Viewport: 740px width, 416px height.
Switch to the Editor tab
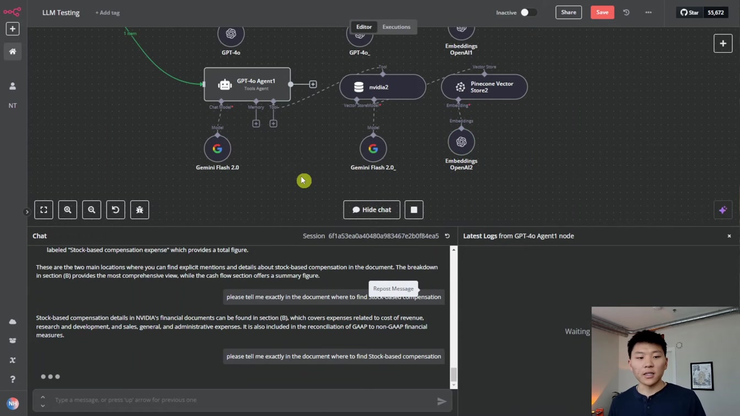364,27
